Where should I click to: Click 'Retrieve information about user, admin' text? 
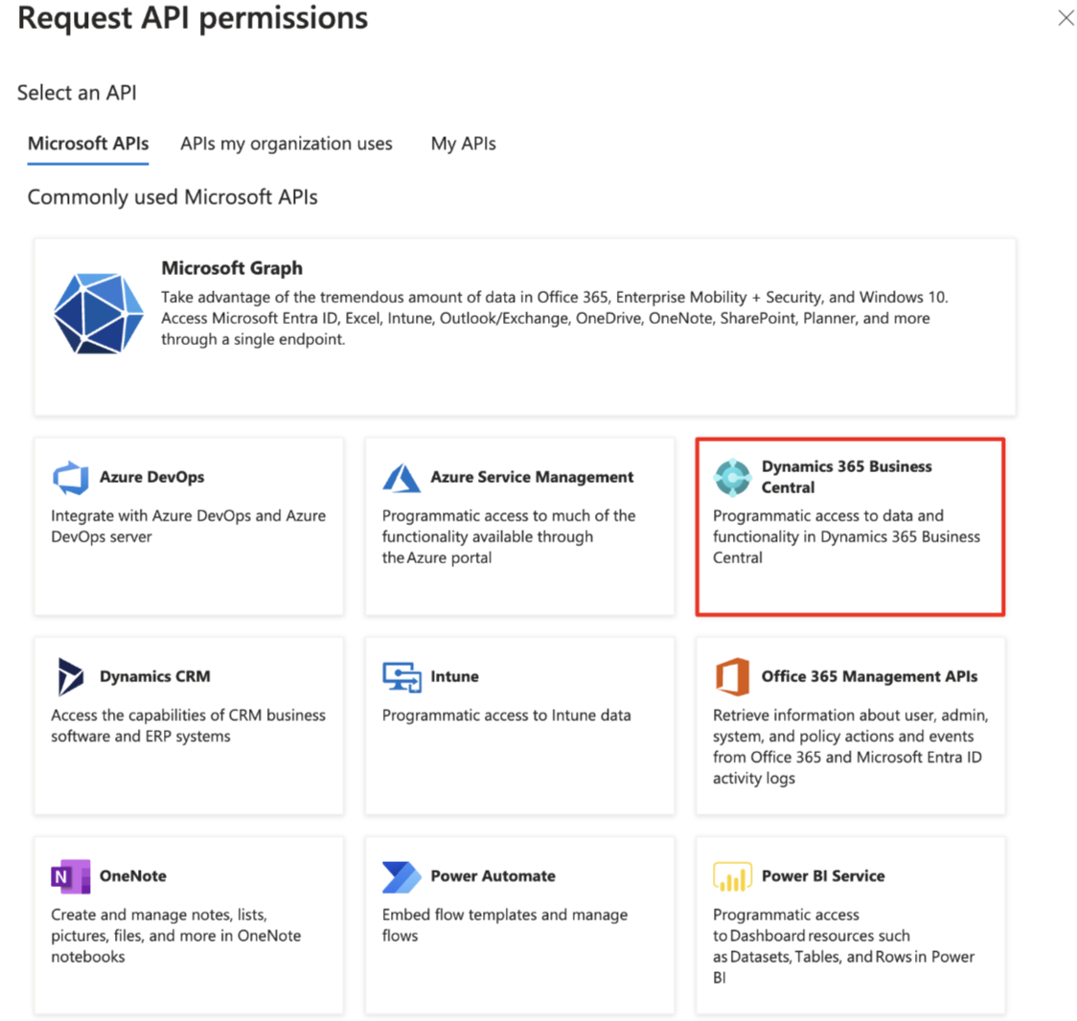click(851, 746)
